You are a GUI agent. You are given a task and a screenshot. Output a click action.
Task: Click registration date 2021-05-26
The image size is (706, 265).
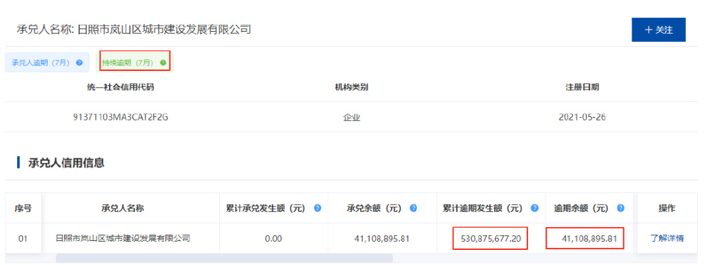pos(582,117)
